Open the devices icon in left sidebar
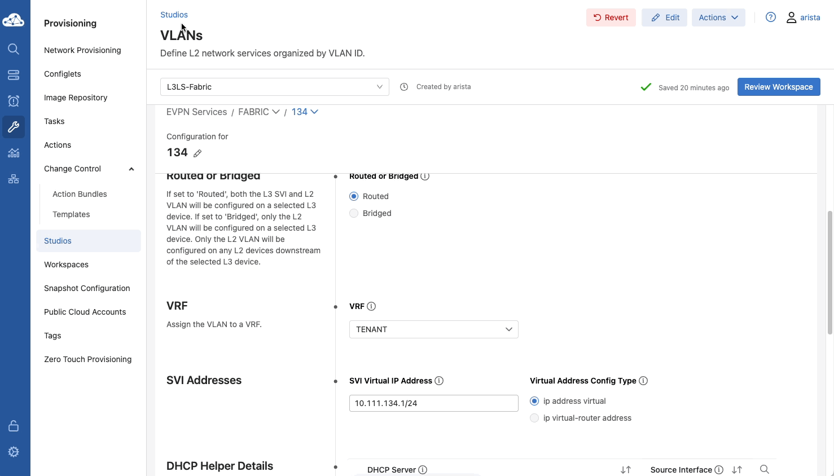The width and height of the screenshot is (834, 476). [x=14, y=75]
